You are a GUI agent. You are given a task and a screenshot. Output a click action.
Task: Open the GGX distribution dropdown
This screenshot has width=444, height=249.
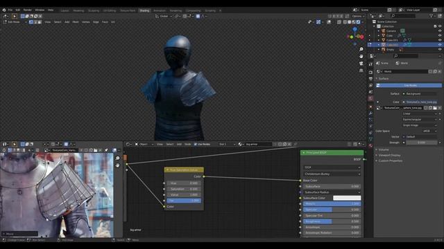pyautogui.click(x=332, y=167)
